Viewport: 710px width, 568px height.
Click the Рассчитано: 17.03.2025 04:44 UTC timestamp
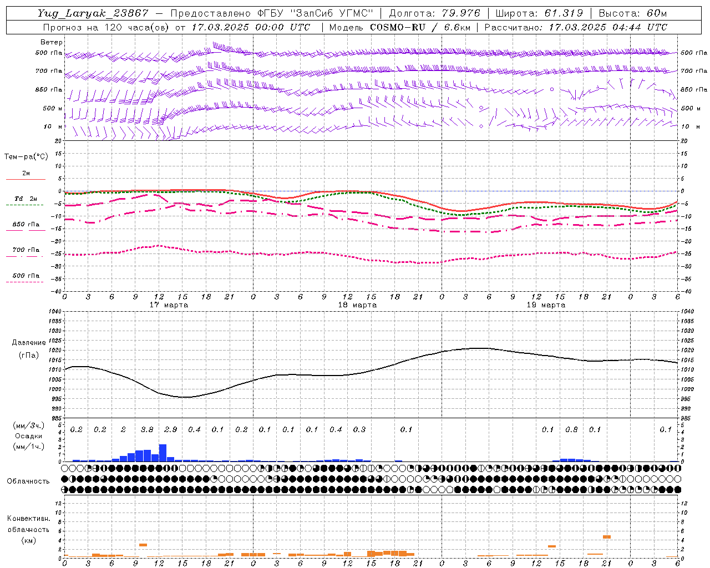pos(576,27)
